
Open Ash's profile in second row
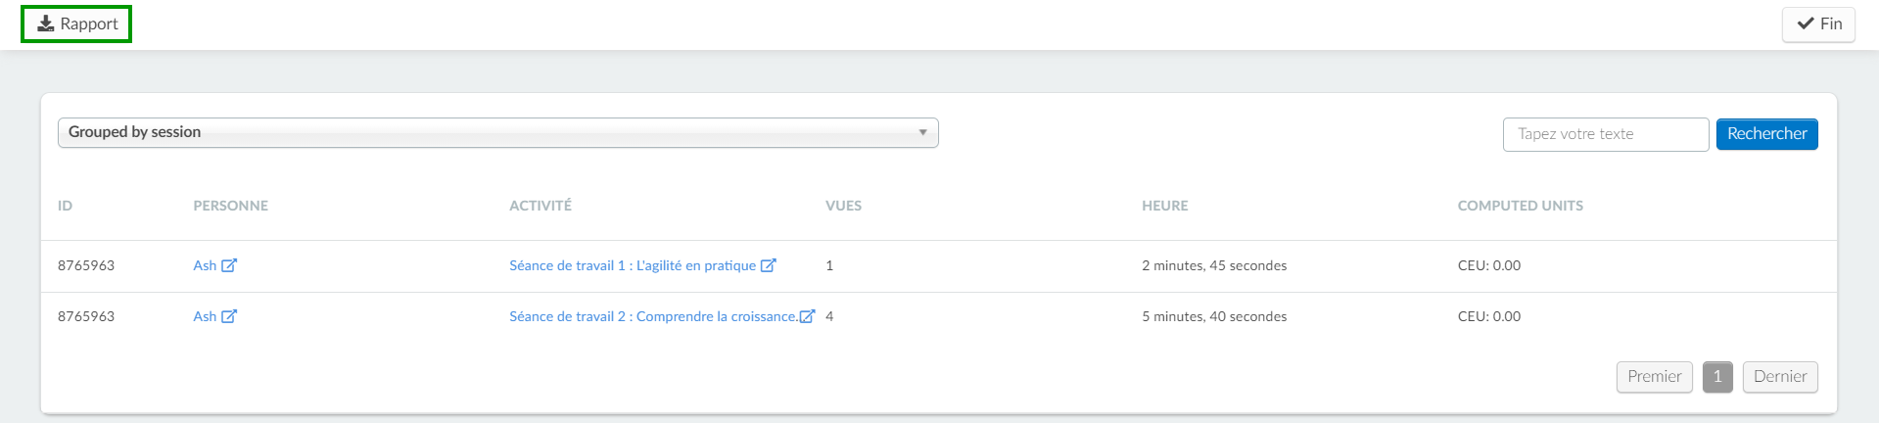pyautogui.click(x=205, y=316)
